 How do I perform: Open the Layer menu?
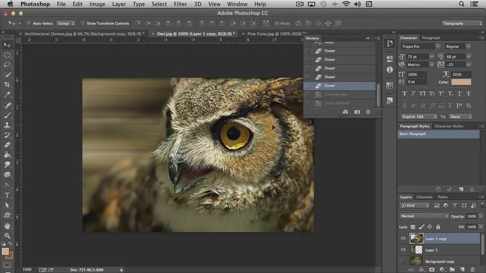(x=119, y=4)
